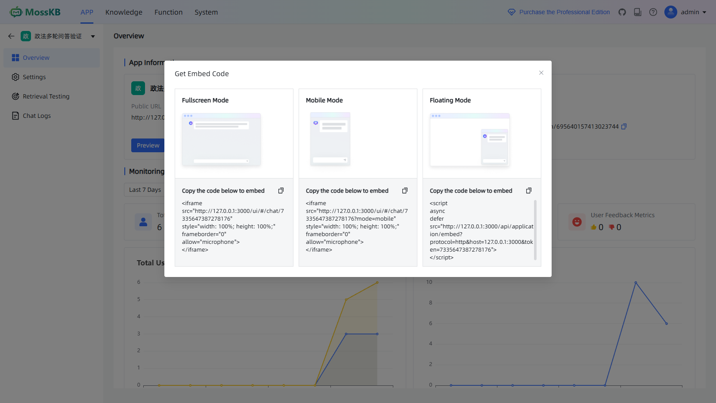Go back using the left arrow
This screenshot has width=716, height=403.
click(x=11, y=36)
